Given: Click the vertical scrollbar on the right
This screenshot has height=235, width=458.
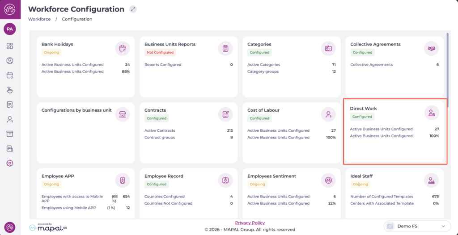Looking at the screenshot, I should [447, 69].
